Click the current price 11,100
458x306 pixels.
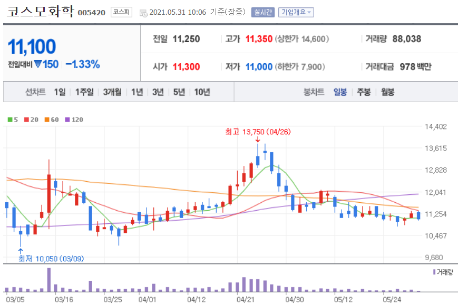(x=32, y=47)
